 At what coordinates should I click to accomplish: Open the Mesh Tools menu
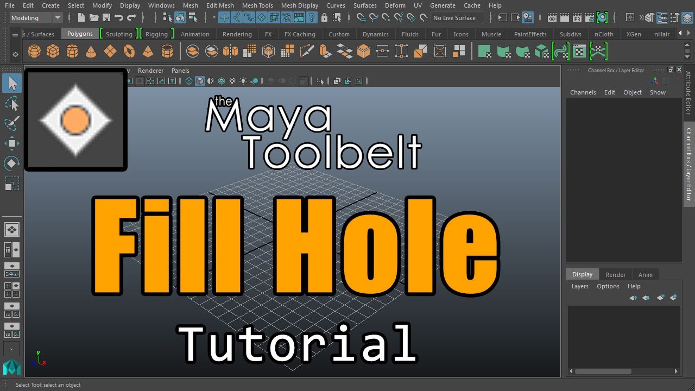pos(257,5)
